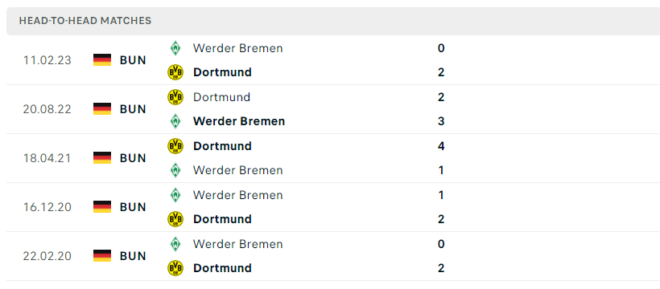Click Werder Bremen crest in 11.02.23 match
Image resolution: width=660 pixels, height=289 pixels.
pos(175,48)
